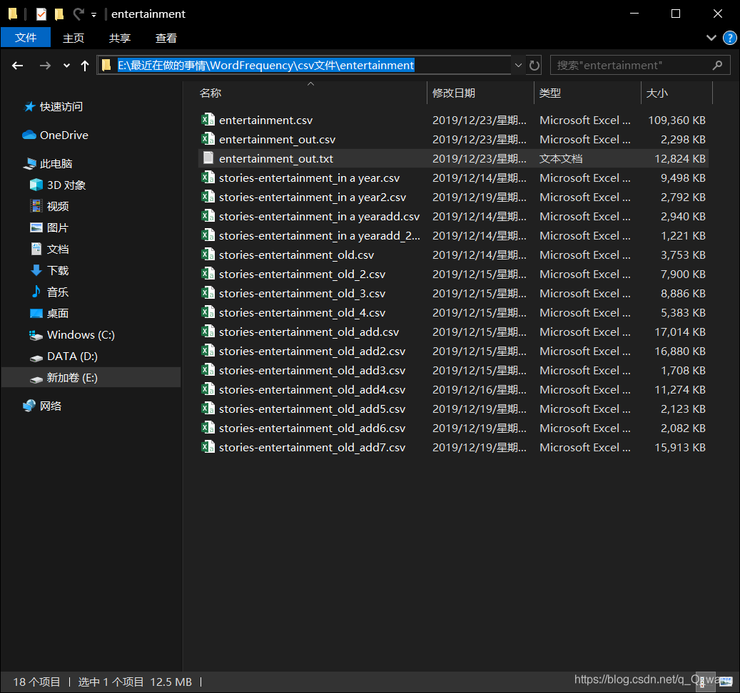This screenshot has width=740, height=693.
Task: Open the address bar history dropdown
Action: pos(518,65)
